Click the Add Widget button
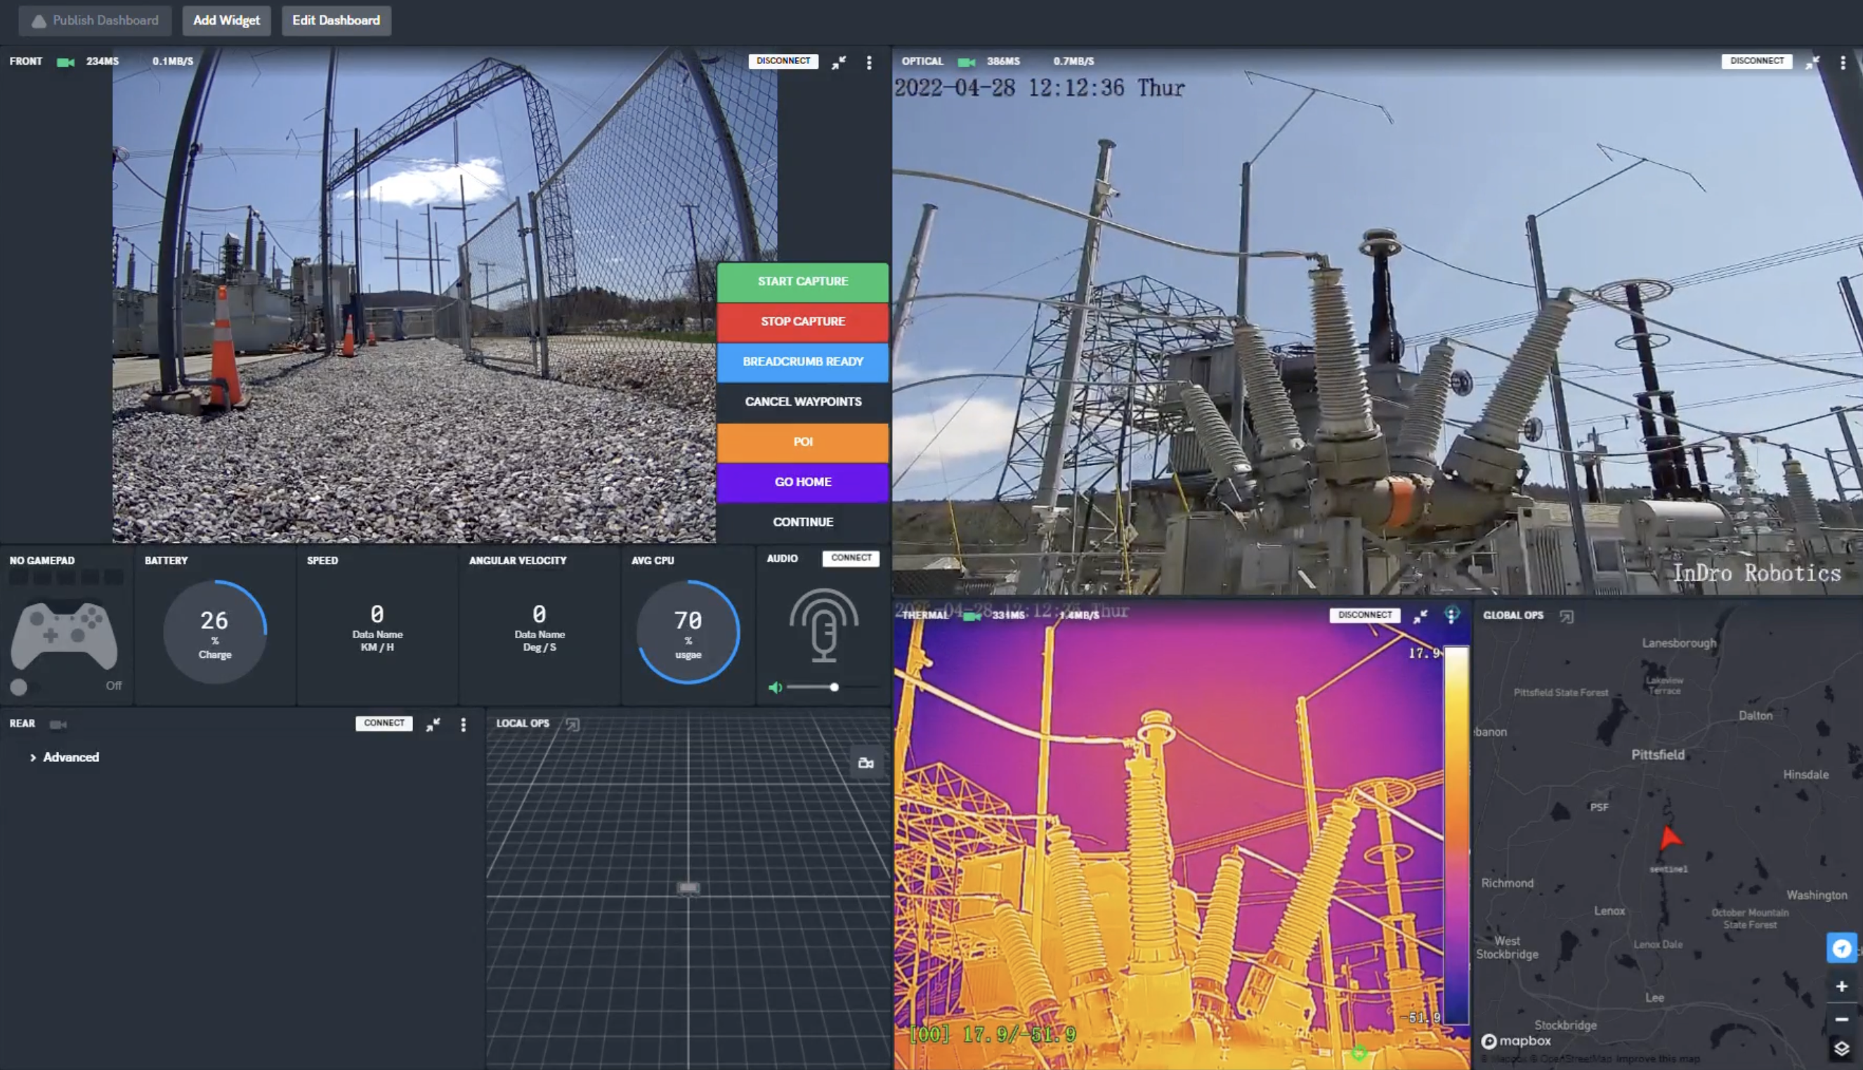 (226, 20)
